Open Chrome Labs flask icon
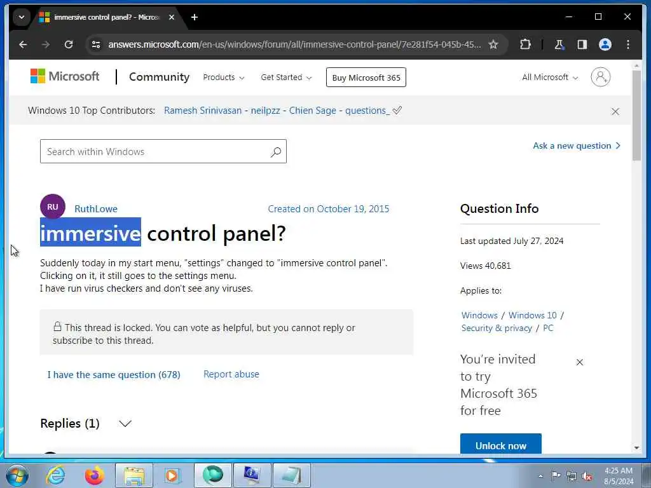Image resolution: width=651 pixels, height=488 pixels. (x=559, y=44)
